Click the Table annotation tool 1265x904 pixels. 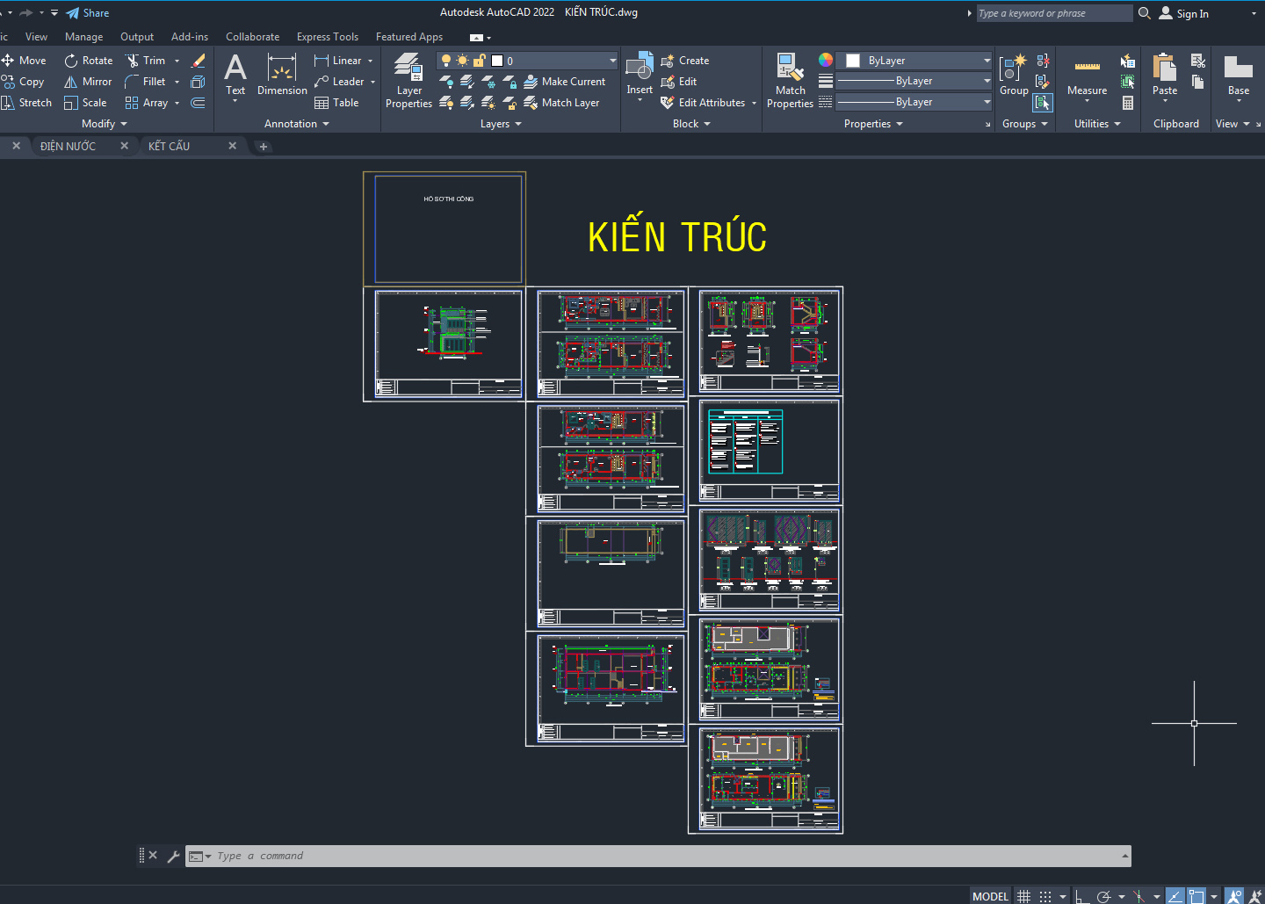[x=336, y=103]
